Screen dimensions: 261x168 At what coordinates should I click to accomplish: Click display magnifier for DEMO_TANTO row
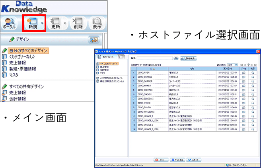[x=253, y=107]
